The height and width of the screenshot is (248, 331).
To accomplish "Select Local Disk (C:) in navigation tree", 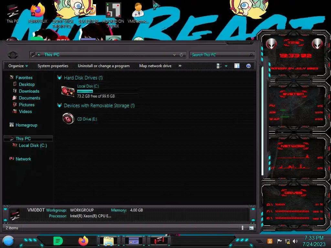I will point(33,145).
